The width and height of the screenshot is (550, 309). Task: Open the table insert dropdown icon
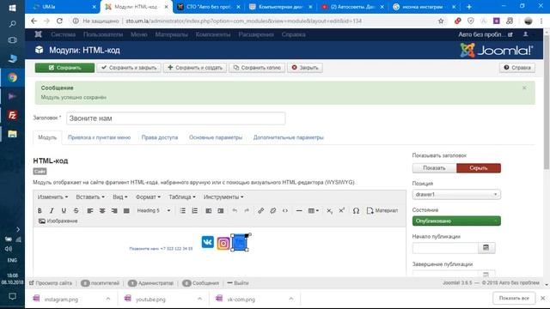[x=313, y=210]
